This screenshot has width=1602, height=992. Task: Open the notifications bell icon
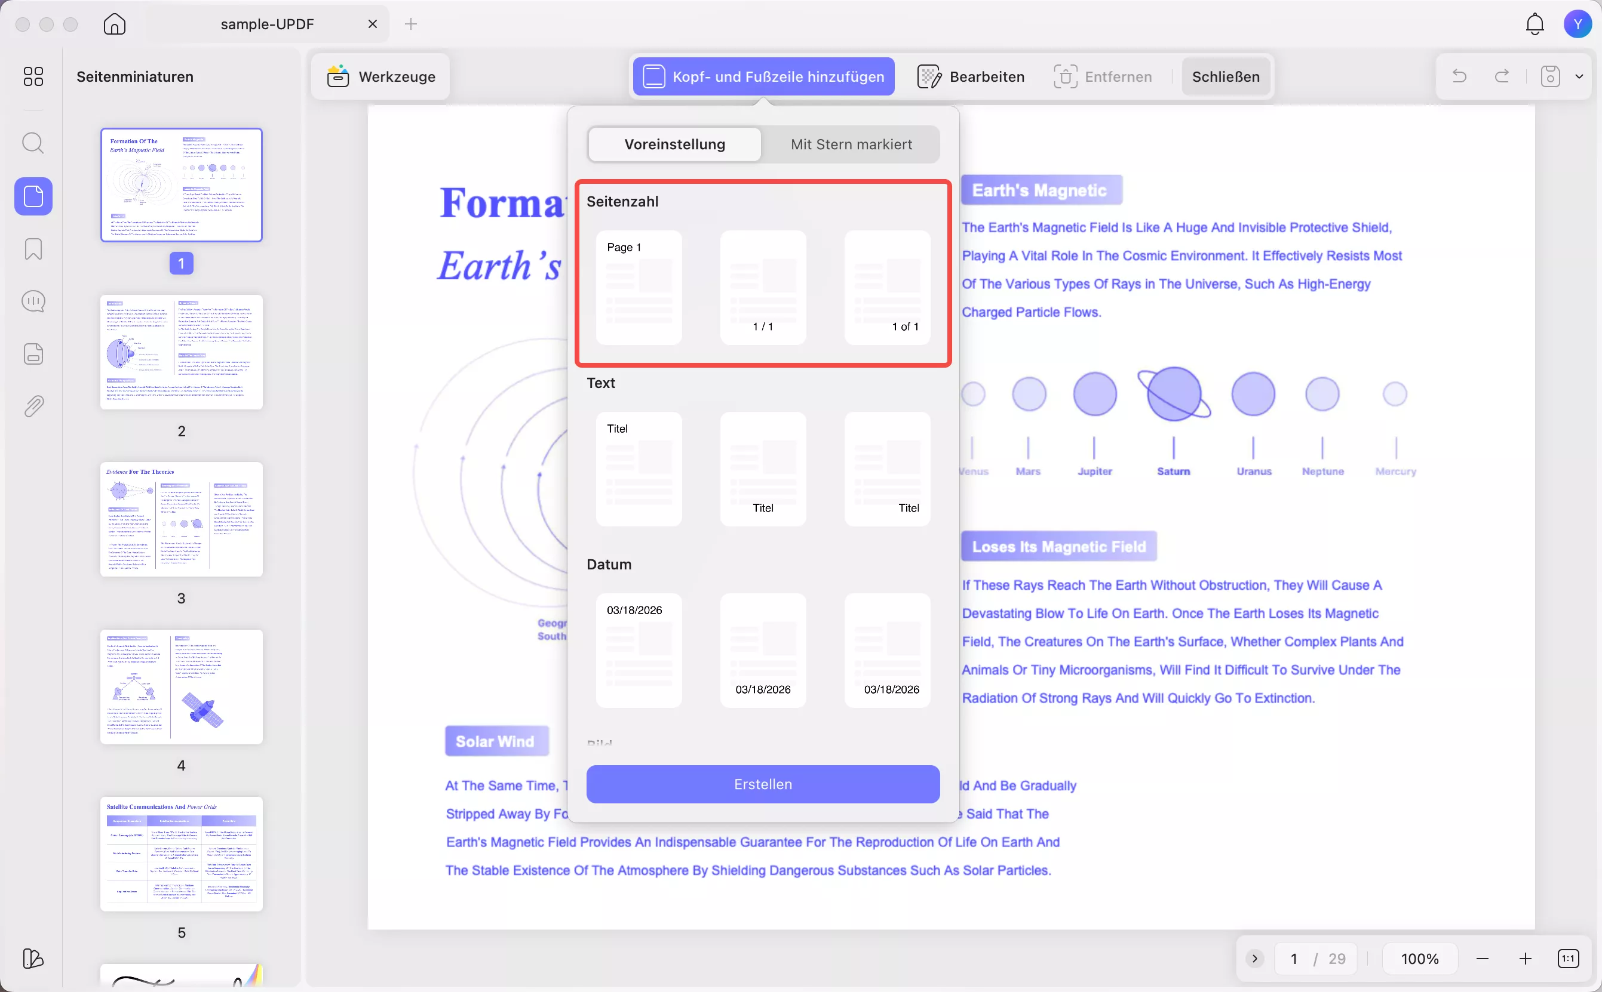coord(1535,24)
